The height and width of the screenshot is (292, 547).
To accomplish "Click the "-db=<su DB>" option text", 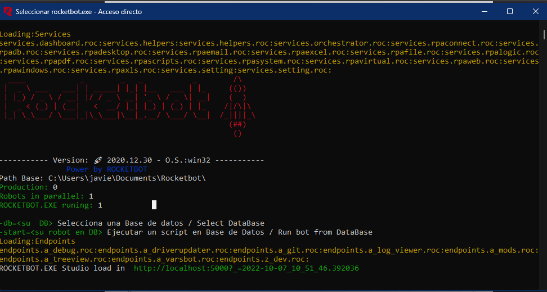I will [26, 223].
